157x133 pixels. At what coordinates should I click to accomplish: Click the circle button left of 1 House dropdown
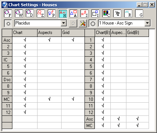coord(93,23)
